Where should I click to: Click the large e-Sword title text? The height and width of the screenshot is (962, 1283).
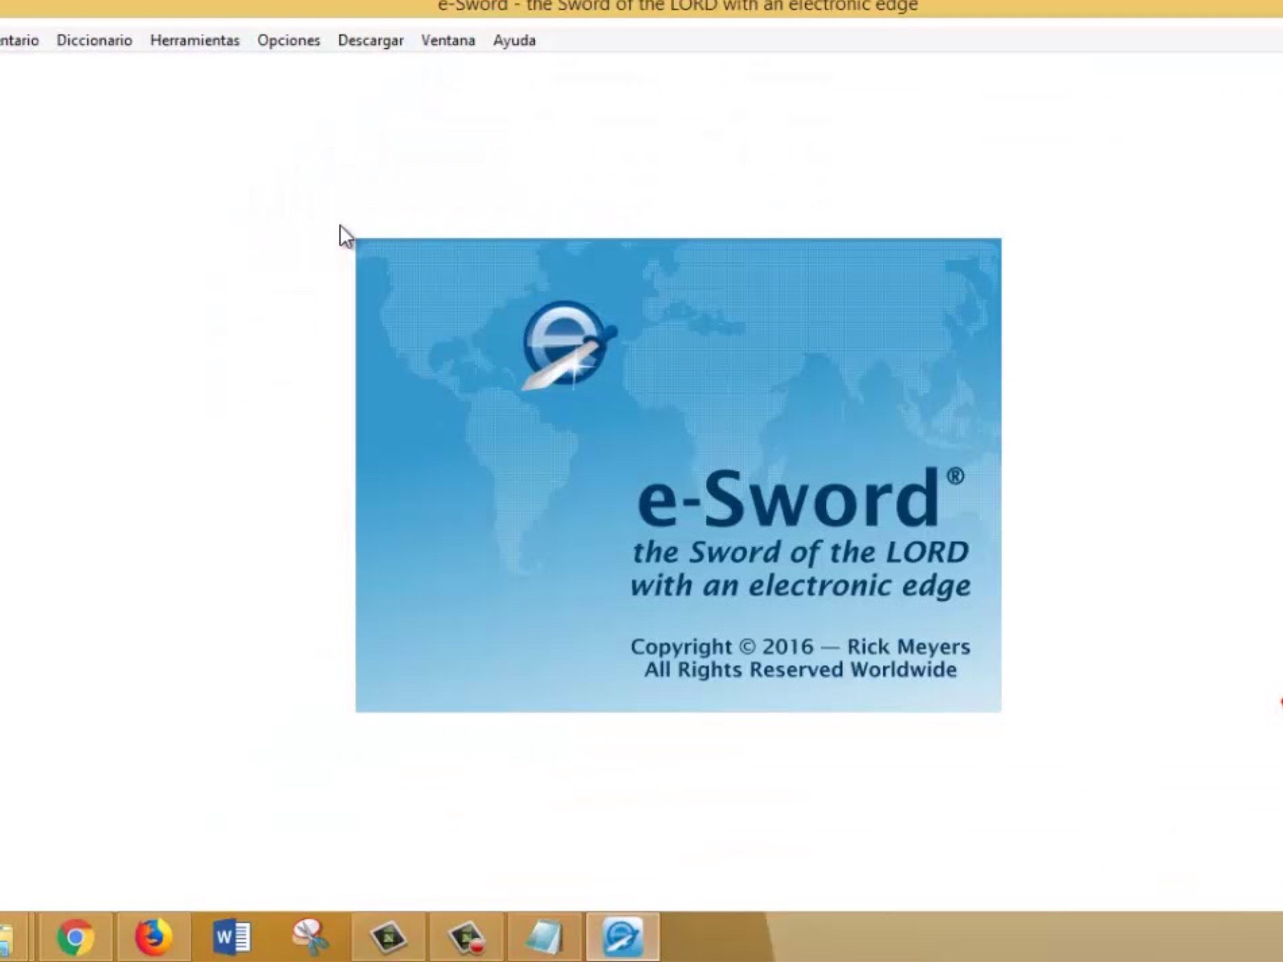[789, 498]
